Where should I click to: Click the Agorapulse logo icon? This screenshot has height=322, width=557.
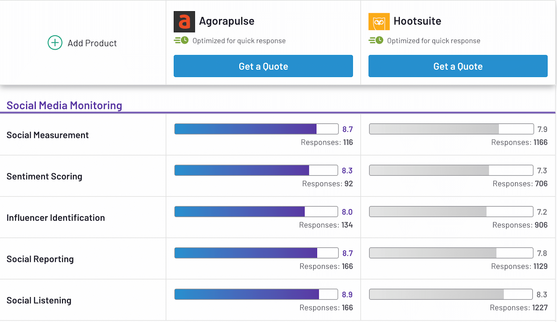pos(184,22)
